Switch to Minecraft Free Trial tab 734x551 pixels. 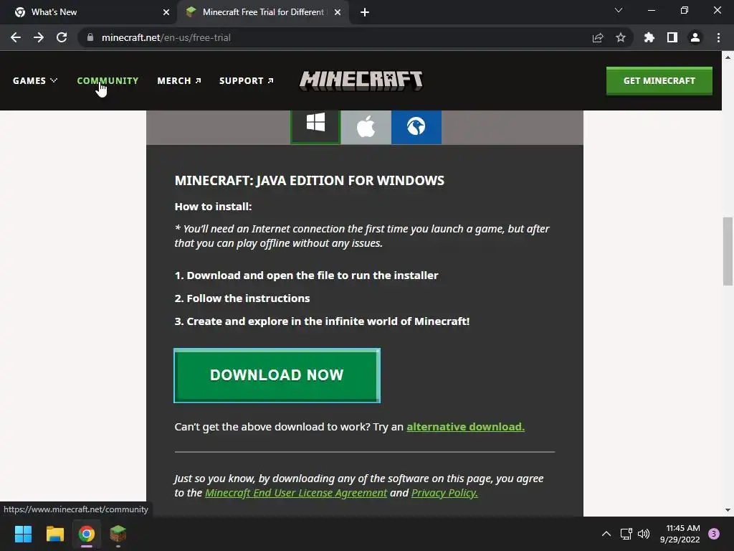pyautogui.click(x=262, y=12)
